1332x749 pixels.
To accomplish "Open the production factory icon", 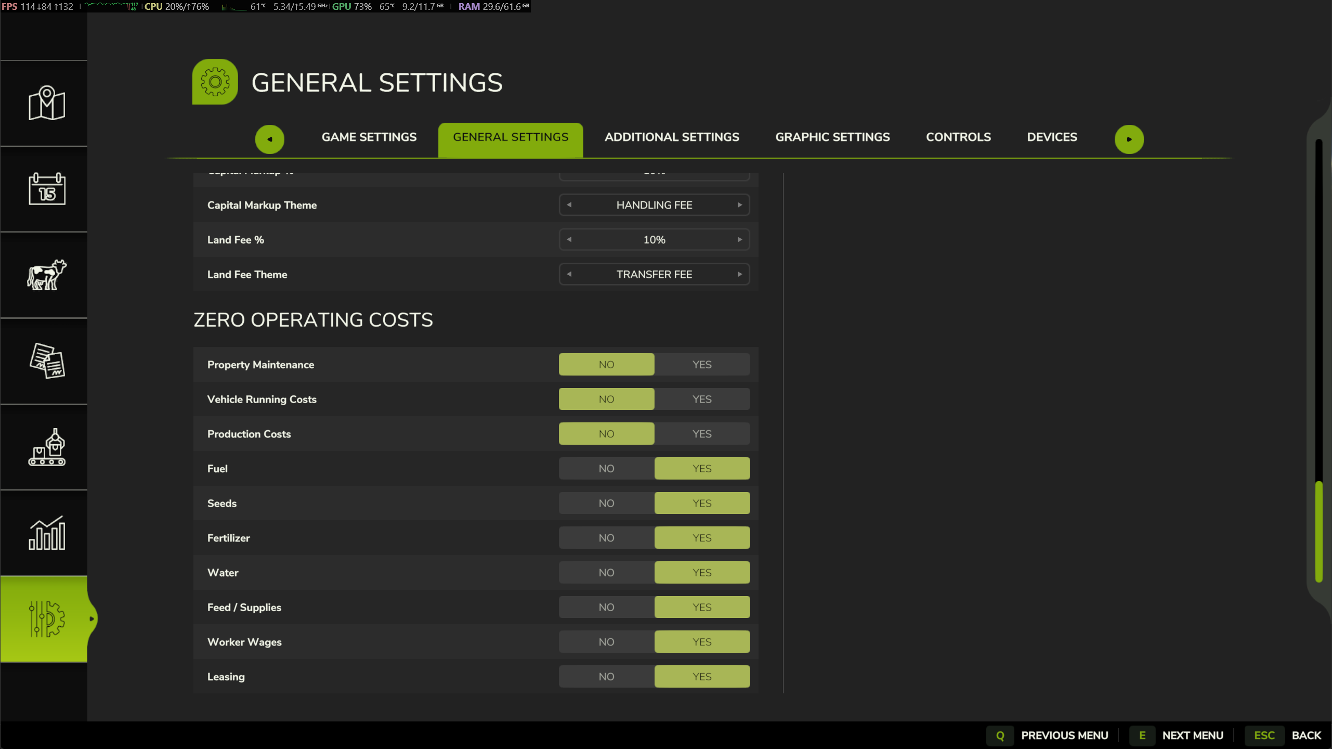I will (x=46, y=447).
